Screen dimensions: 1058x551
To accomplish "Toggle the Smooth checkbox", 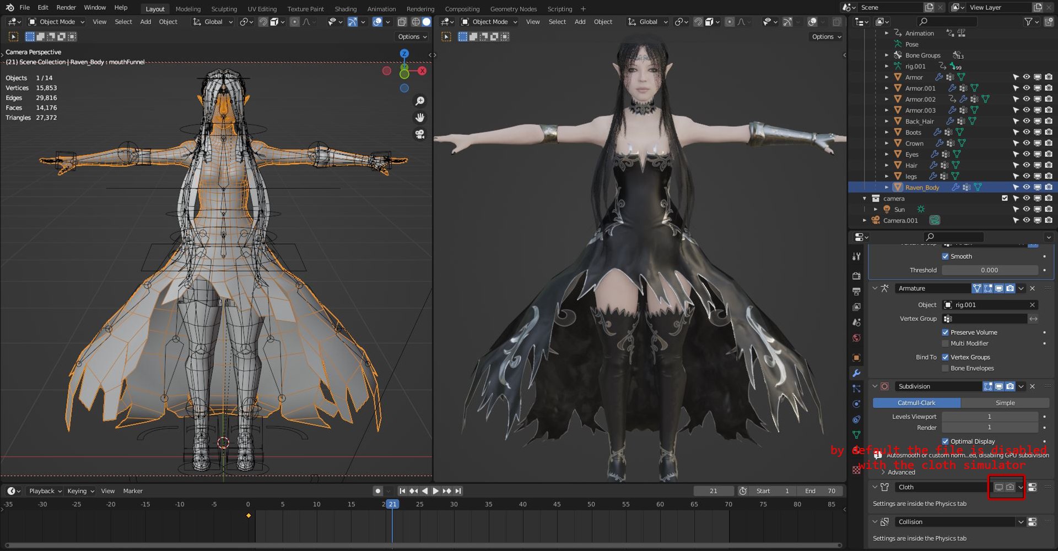I will 946,257.
